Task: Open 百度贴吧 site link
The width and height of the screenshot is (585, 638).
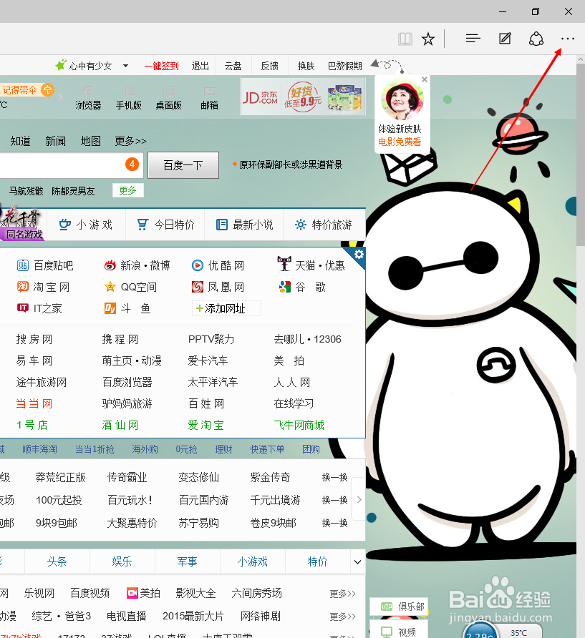Action: [x=45, y=265]
